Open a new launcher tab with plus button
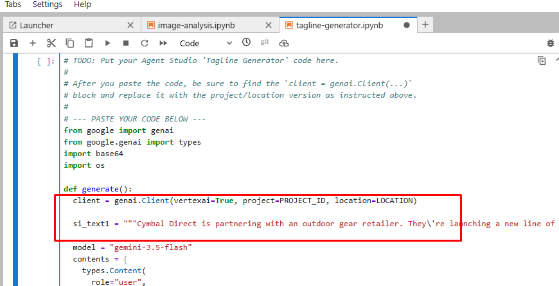 coord(425,24)
